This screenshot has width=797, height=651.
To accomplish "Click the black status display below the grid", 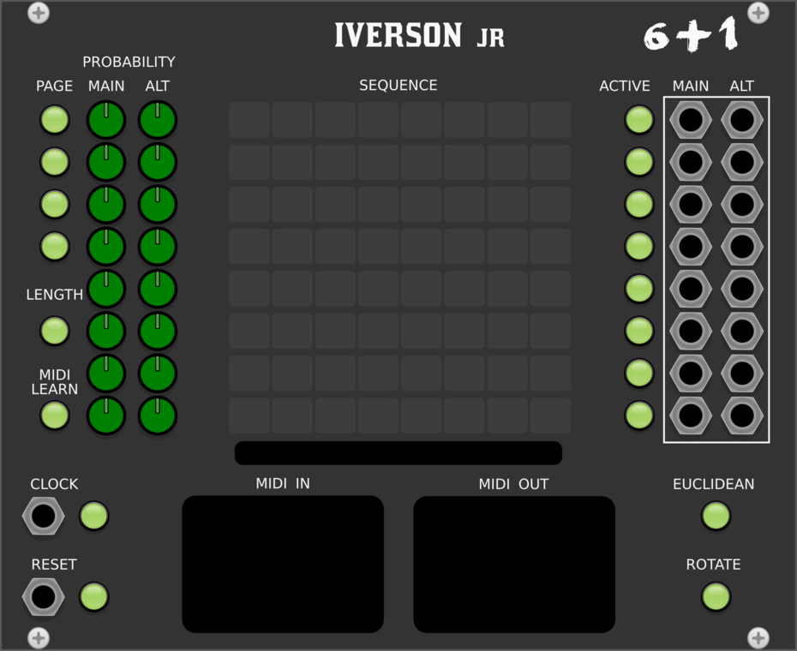I will point(398,453).
